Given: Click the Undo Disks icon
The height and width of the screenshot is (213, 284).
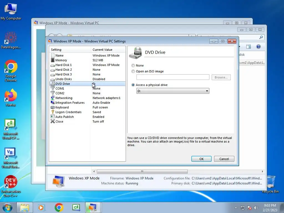Looking at the screenshot, I should (x=53, y=79).
